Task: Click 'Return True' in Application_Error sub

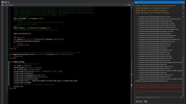Action: point(18,56)
